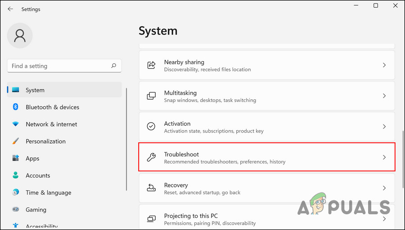Screen dimensions: 405x230
Task: Click the Activation checkmark icon
Action: pyautogui.click(x=151, y=126)
